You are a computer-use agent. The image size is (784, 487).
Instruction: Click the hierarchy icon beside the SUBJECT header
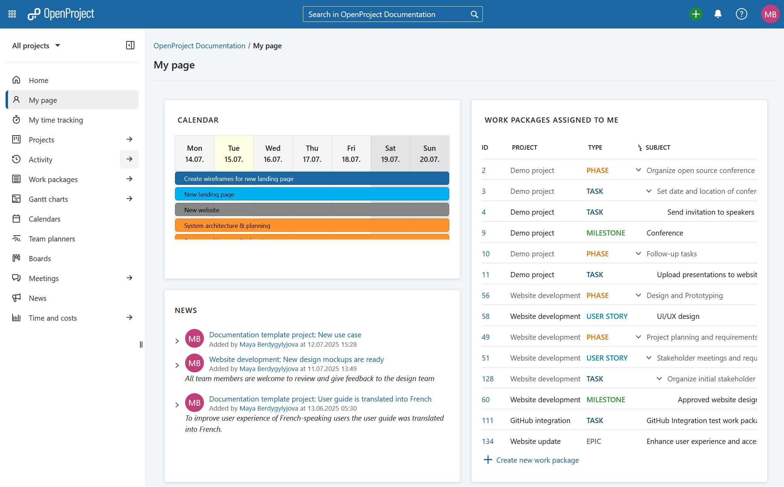(640, 148)
